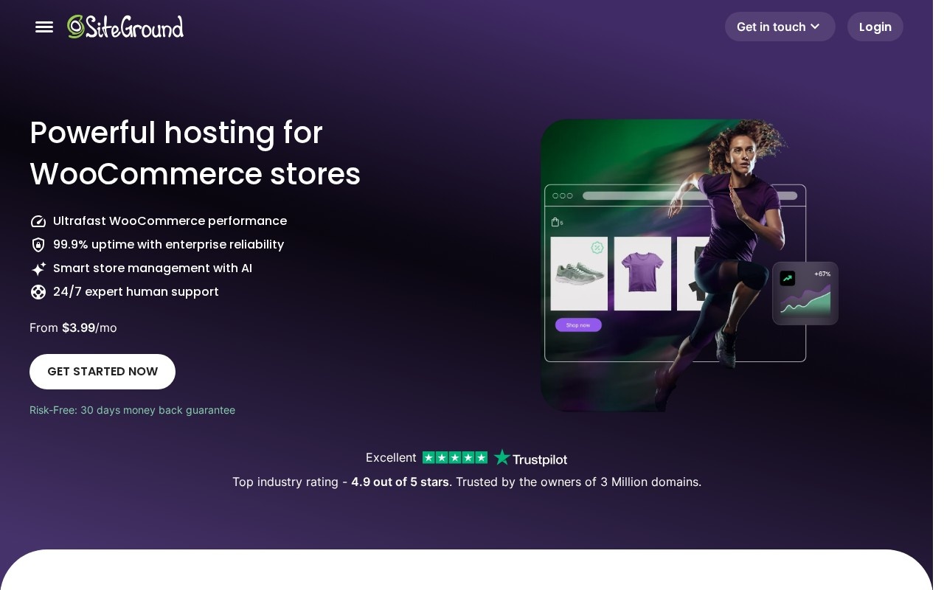Viewport: 944px width, 590px height.
Task: Click the sneaker product thumbnail
Action: click(x=579, y=274)
